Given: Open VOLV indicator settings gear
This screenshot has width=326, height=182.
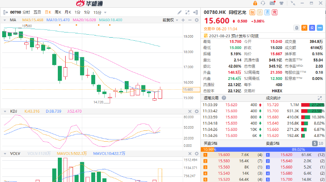Looking at the screenshot, I should pyautogui.click(x=196, y=153).
